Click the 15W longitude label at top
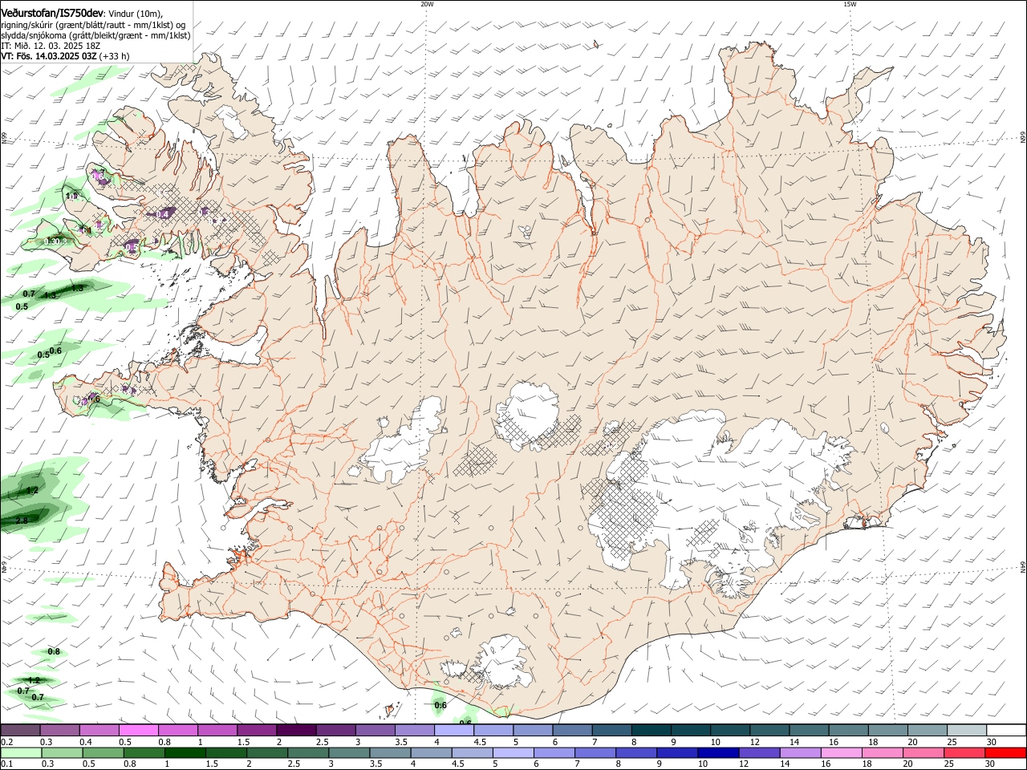This screenshot has width=1027, height=770. 850,4
